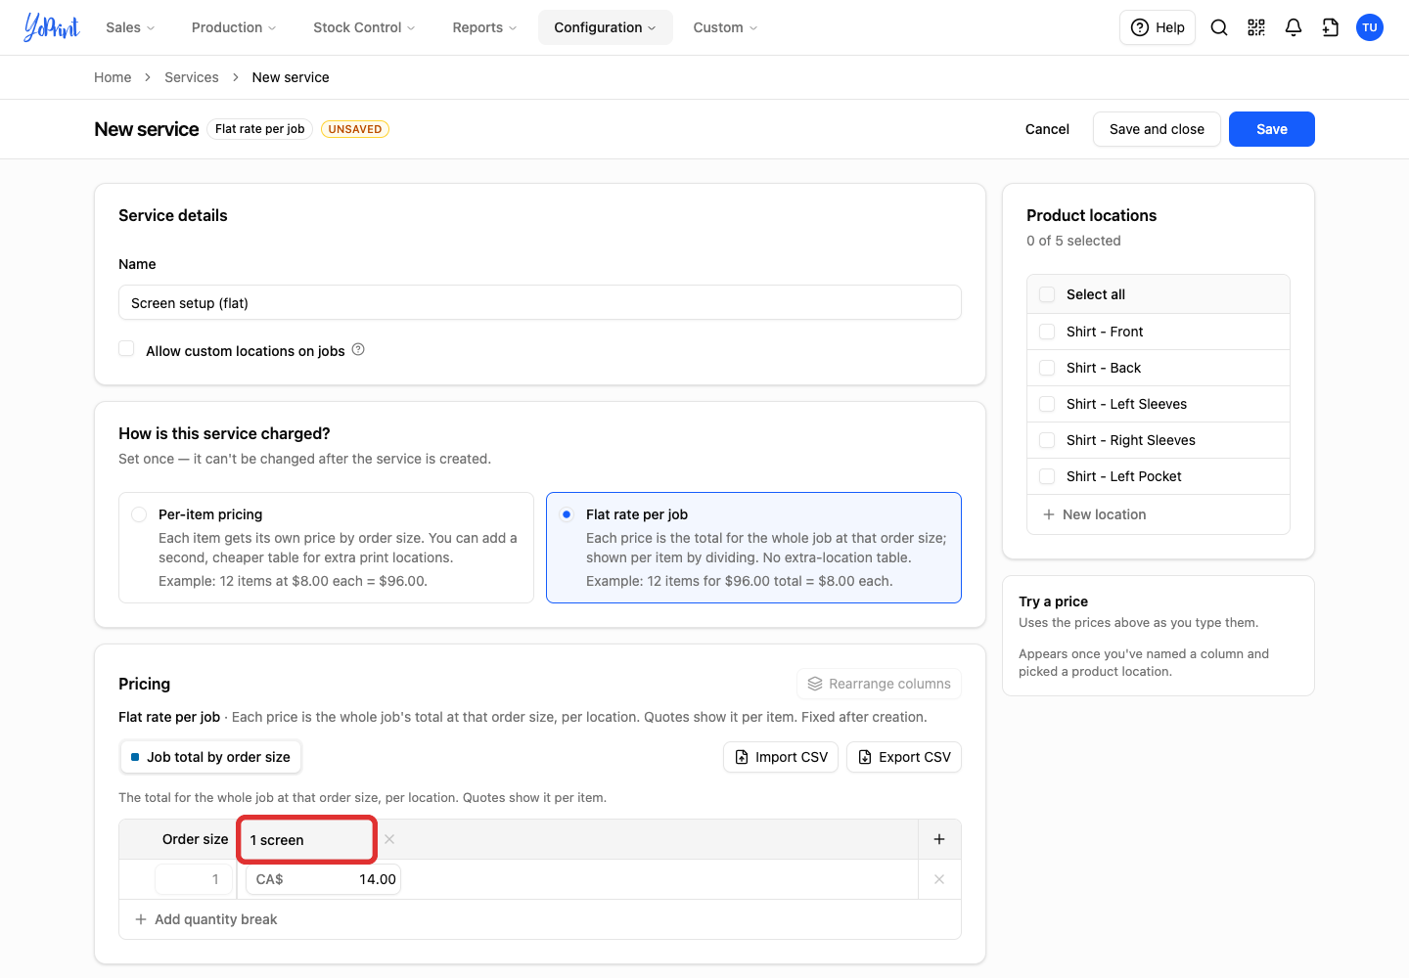
Task: Expand the Custom menu
Action: point(725,27)
